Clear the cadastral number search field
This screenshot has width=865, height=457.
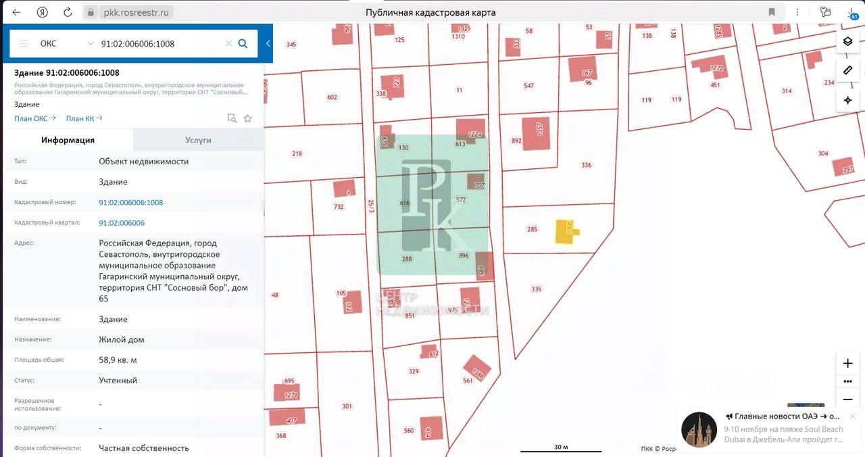pyautogui.click(x=228, y=43)
